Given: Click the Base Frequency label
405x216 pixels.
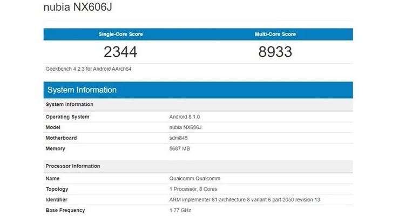Looking at the screenshot, I should click(65, 210).
